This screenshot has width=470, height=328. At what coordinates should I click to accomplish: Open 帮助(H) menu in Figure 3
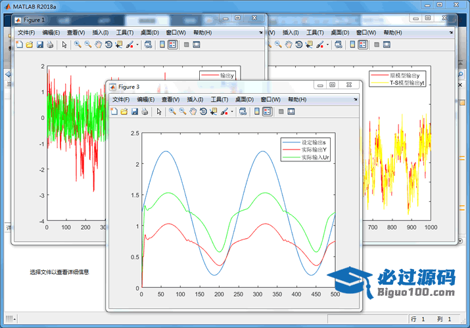pyautogui.click(x=297, y=99)
